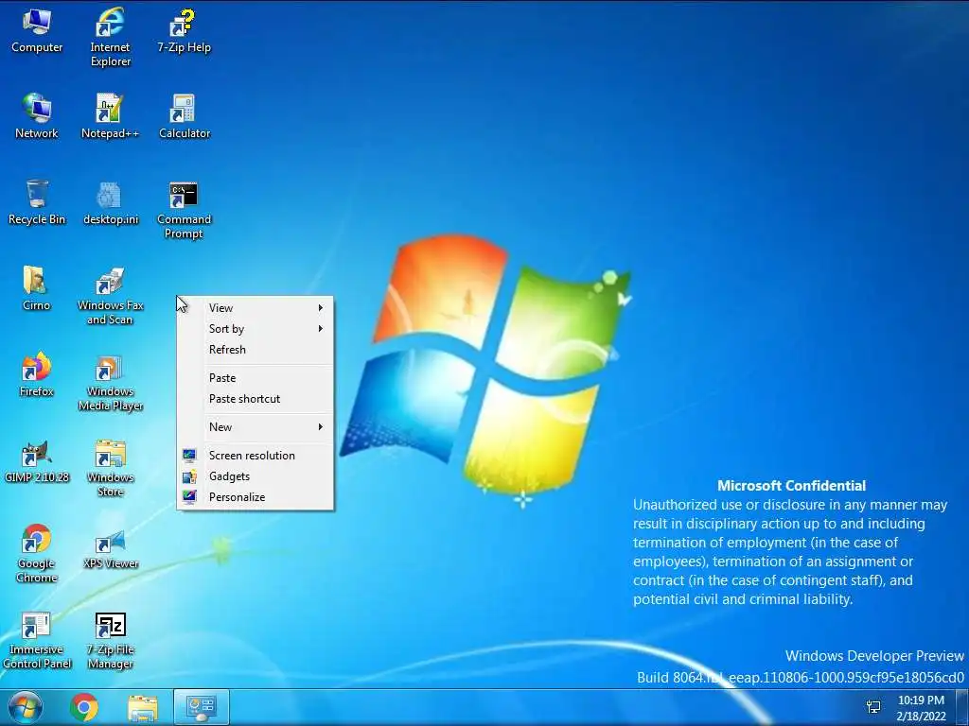Select the Cirno folder icon
Viewport: 969px width, 726px height.
click(36, 288)
